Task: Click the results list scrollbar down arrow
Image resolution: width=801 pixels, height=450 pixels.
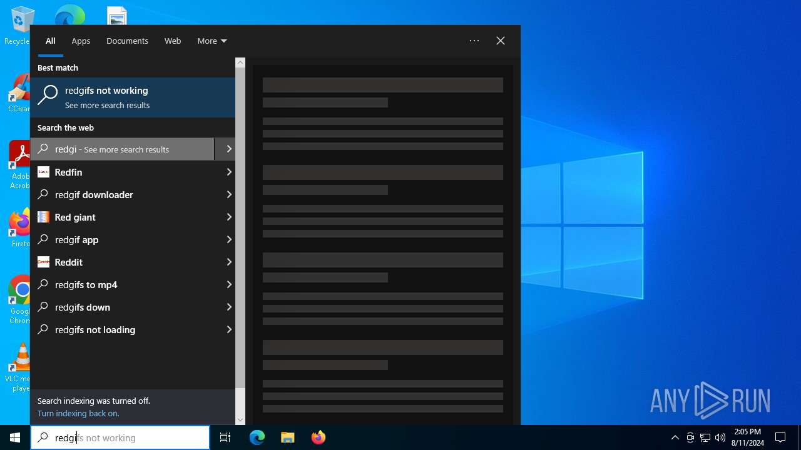Action: (x=240, y=420)
